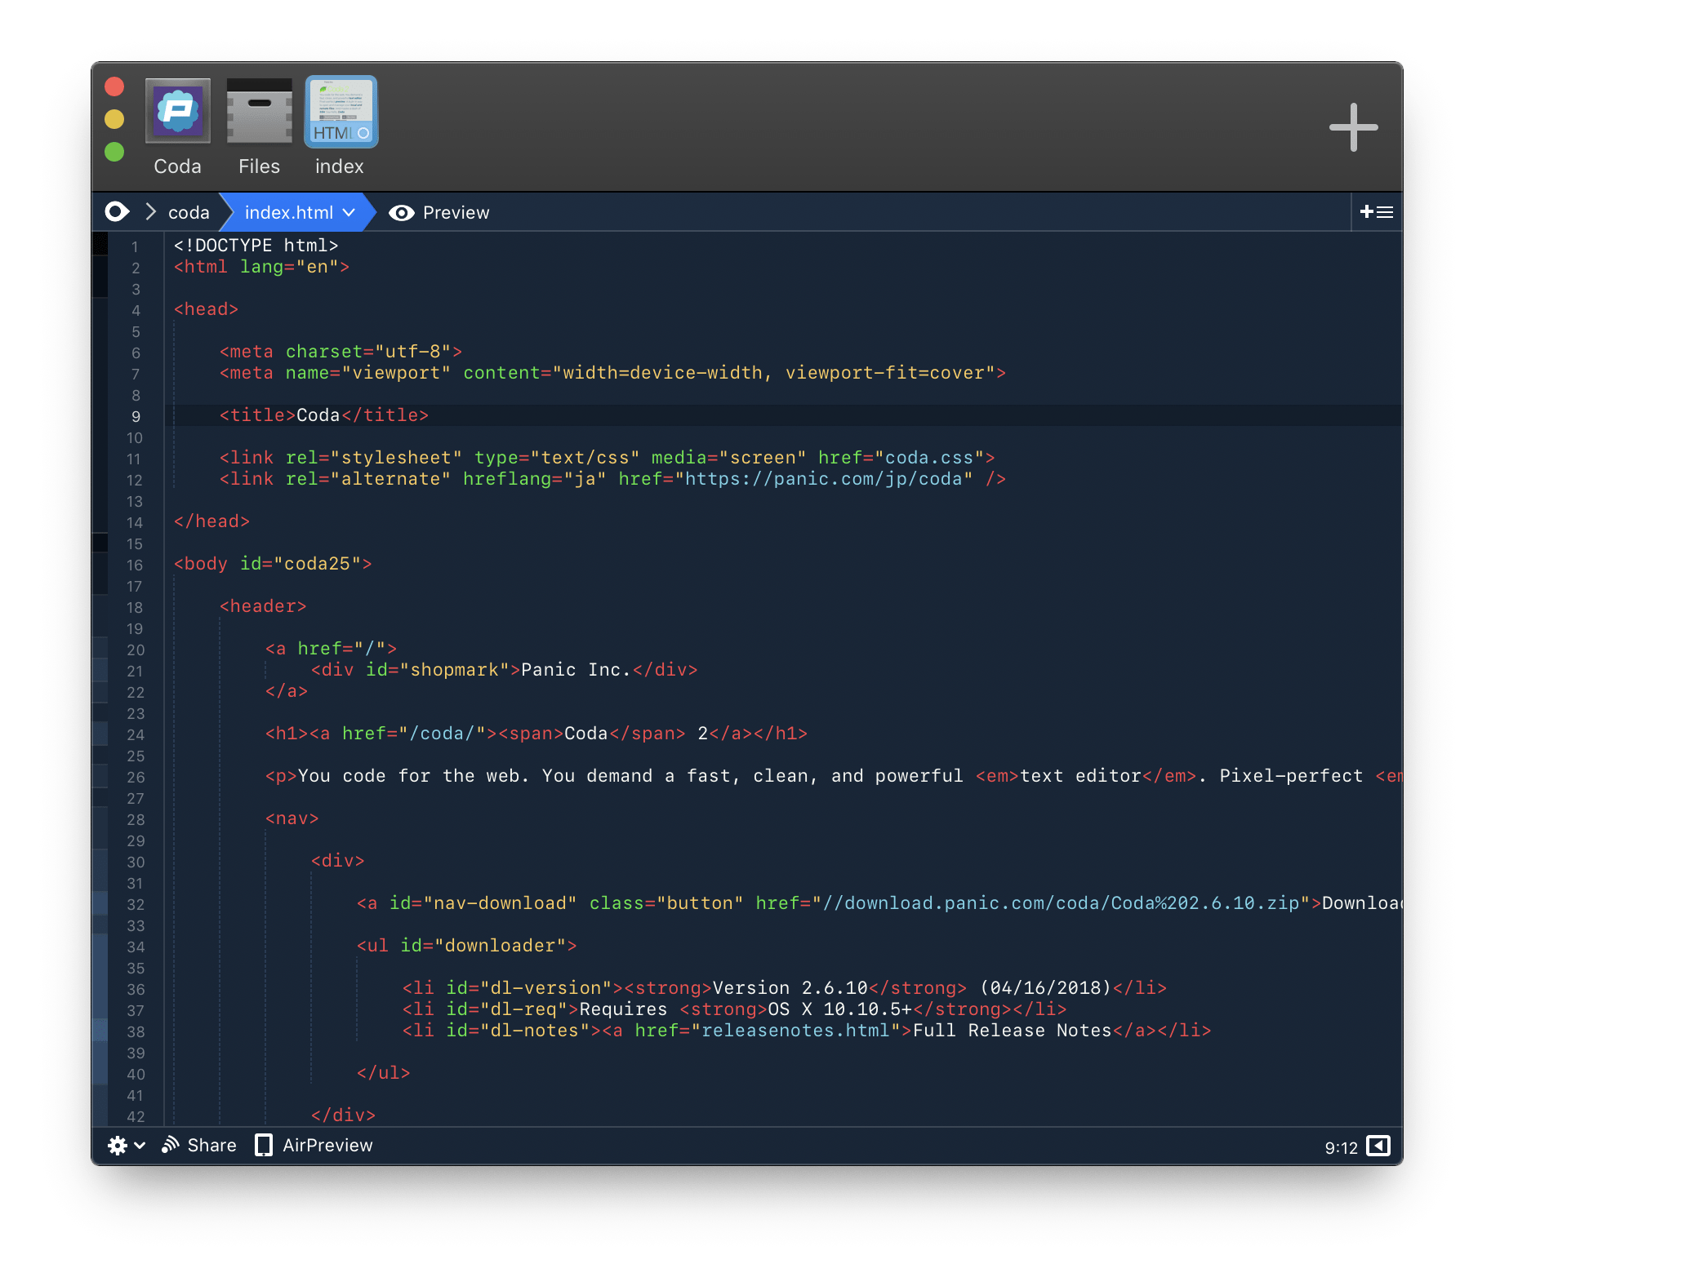This screenshot has height=1286, width=1687.
Task: Click the line 9 title input field
Action: coord(314,415)
